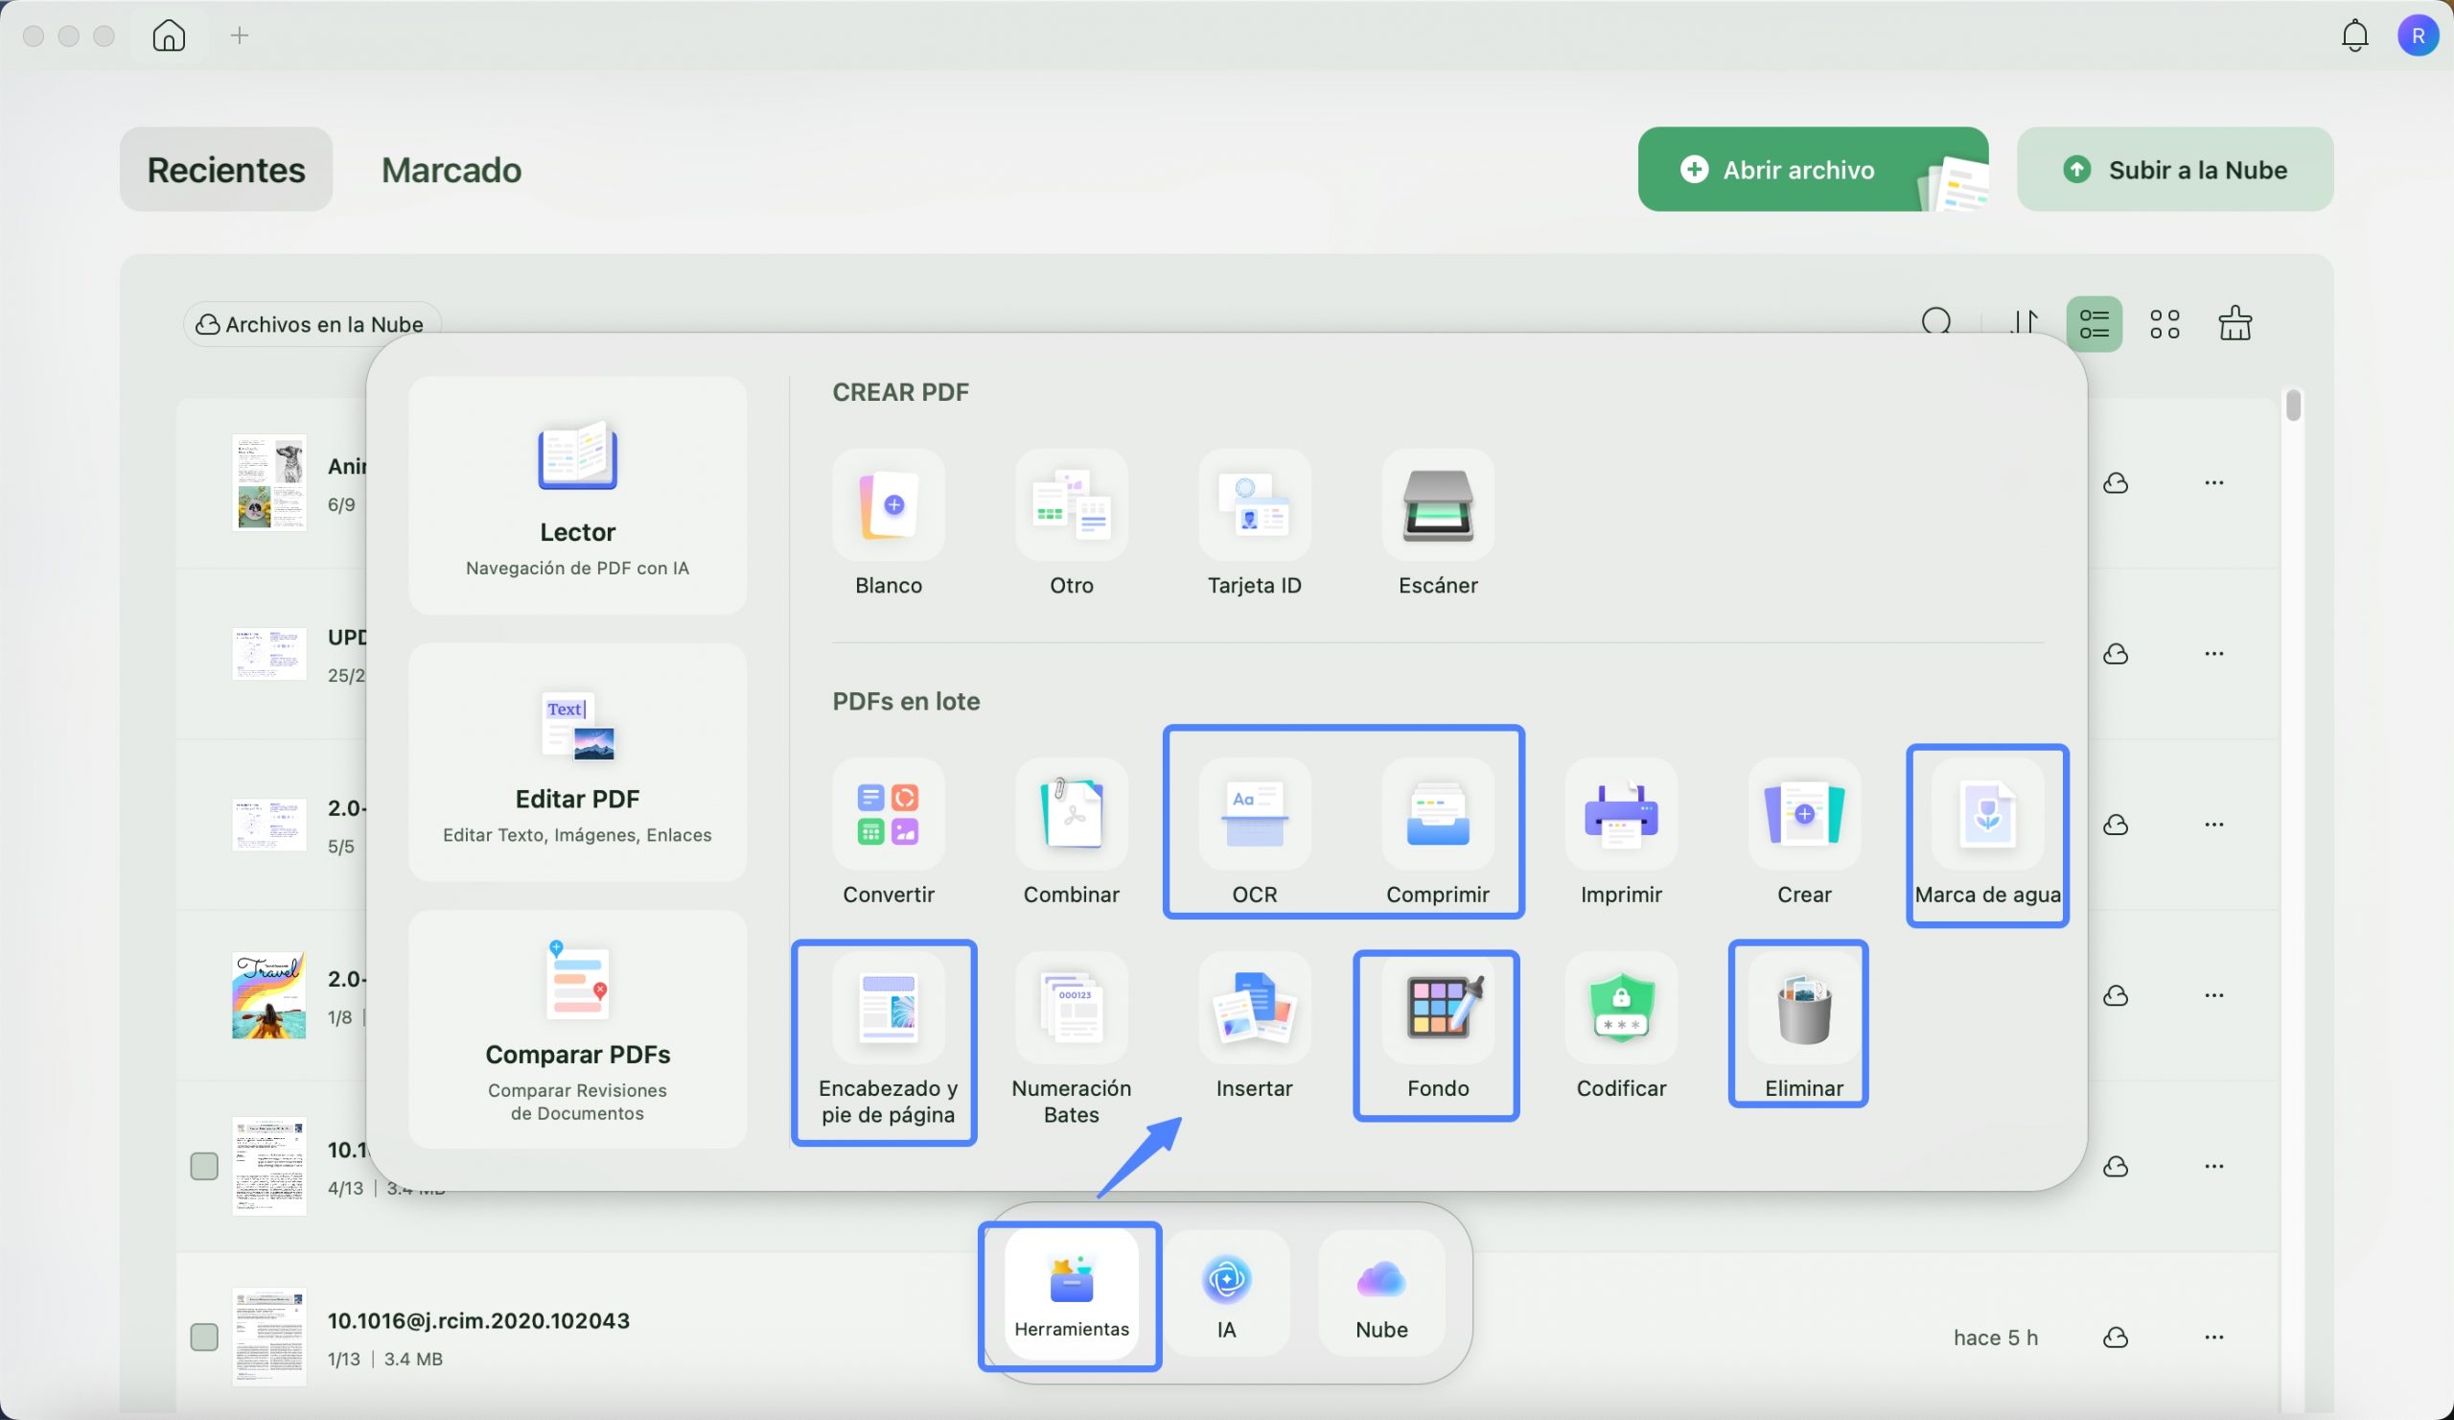
Task: Open the Travel document thumbnail
Action: click(268, 995)
